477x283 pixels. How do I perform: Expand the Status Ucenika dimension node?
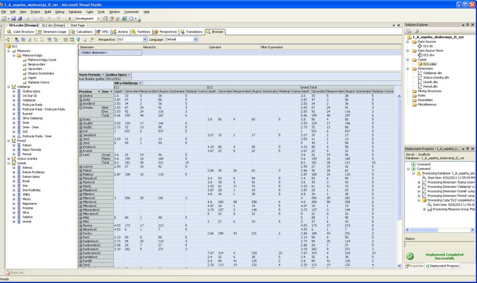click(8, 158)
